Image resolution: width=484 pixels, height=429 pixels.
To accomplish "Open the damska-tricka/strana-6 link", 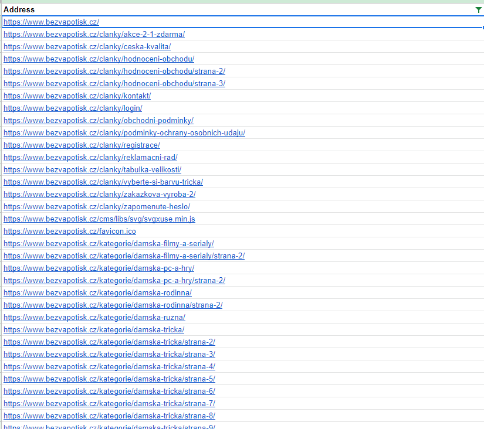I will (109, 391).
